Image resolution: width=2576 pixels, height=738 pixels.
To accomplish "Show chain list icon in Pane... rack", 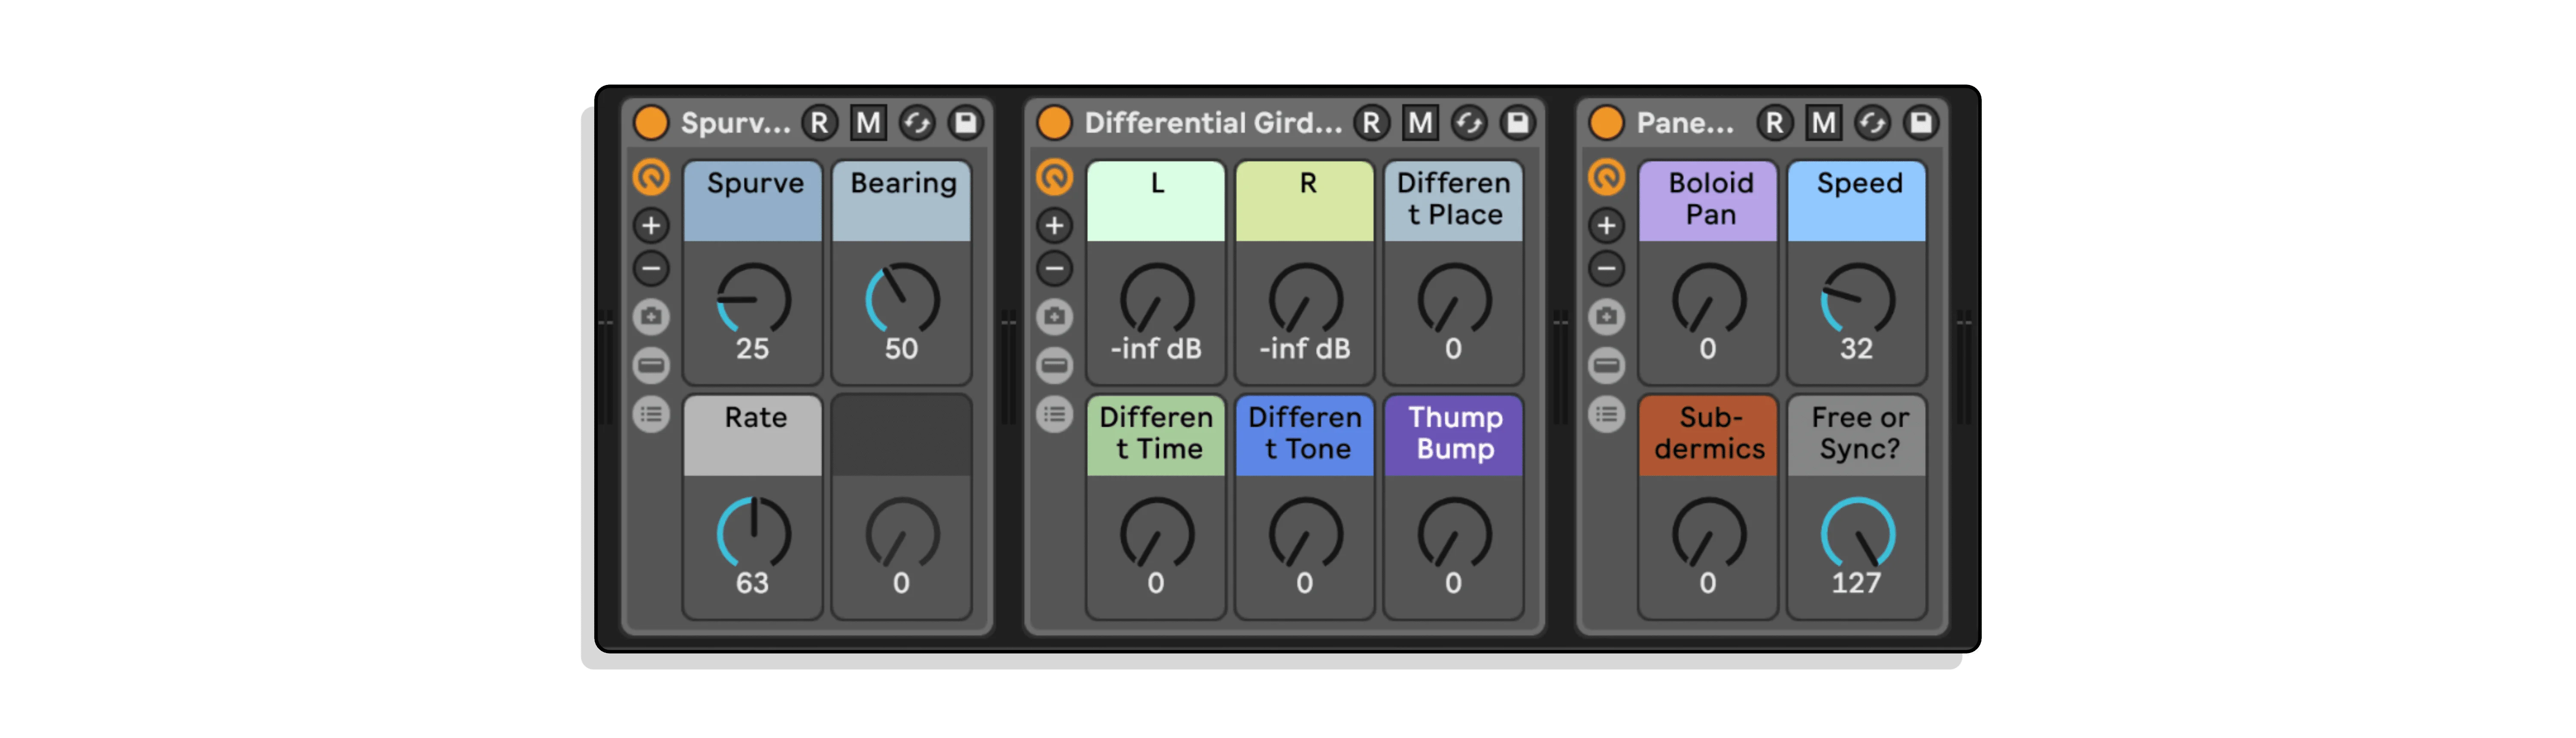I will (1607, 366).
